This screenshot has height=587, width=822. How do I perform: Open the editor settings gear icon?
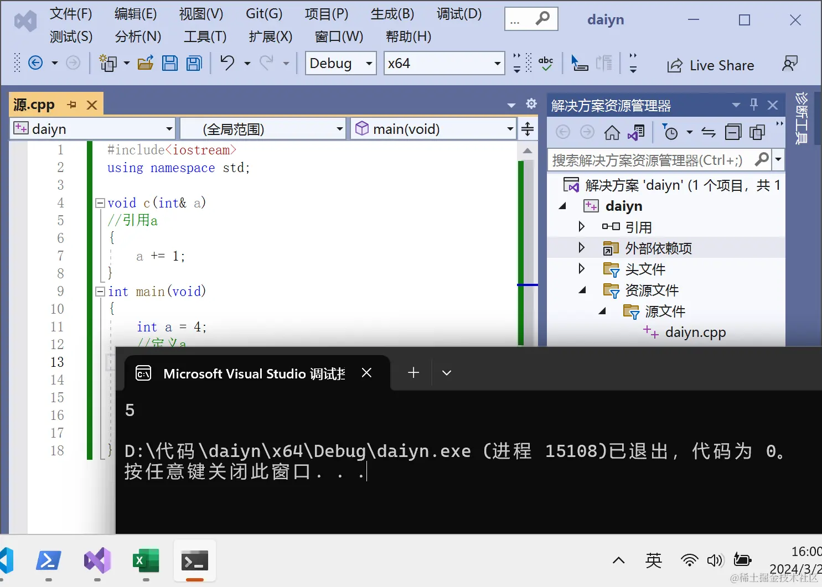tap(531, 103)
